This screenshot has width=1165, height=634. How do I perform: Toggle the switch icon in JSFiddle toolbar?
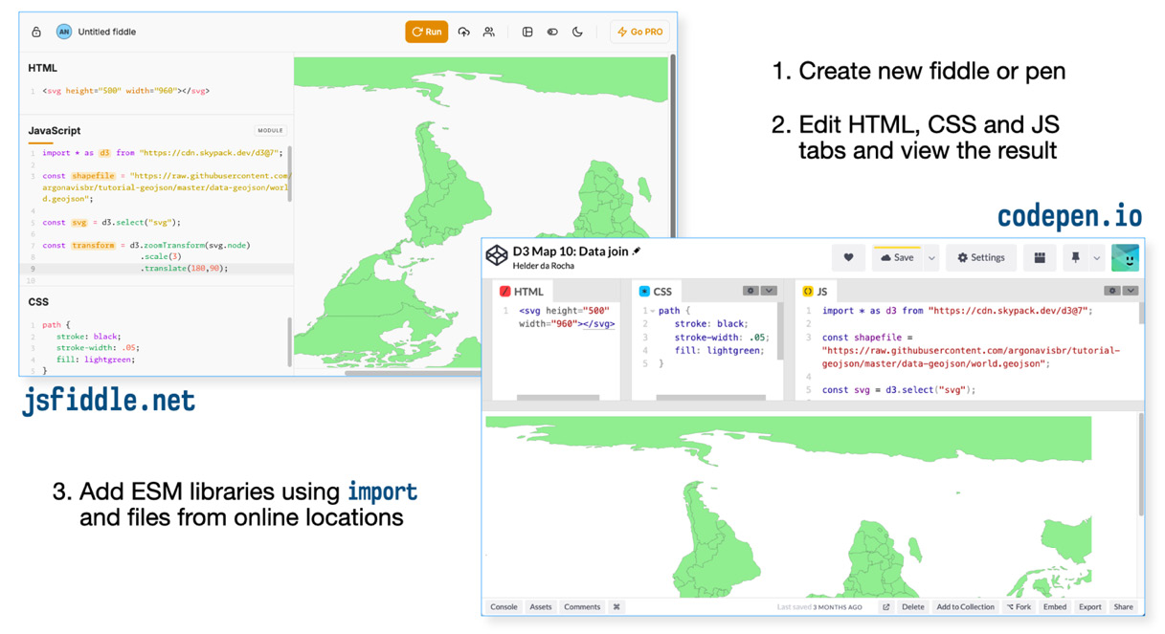(x=552, y=32)
